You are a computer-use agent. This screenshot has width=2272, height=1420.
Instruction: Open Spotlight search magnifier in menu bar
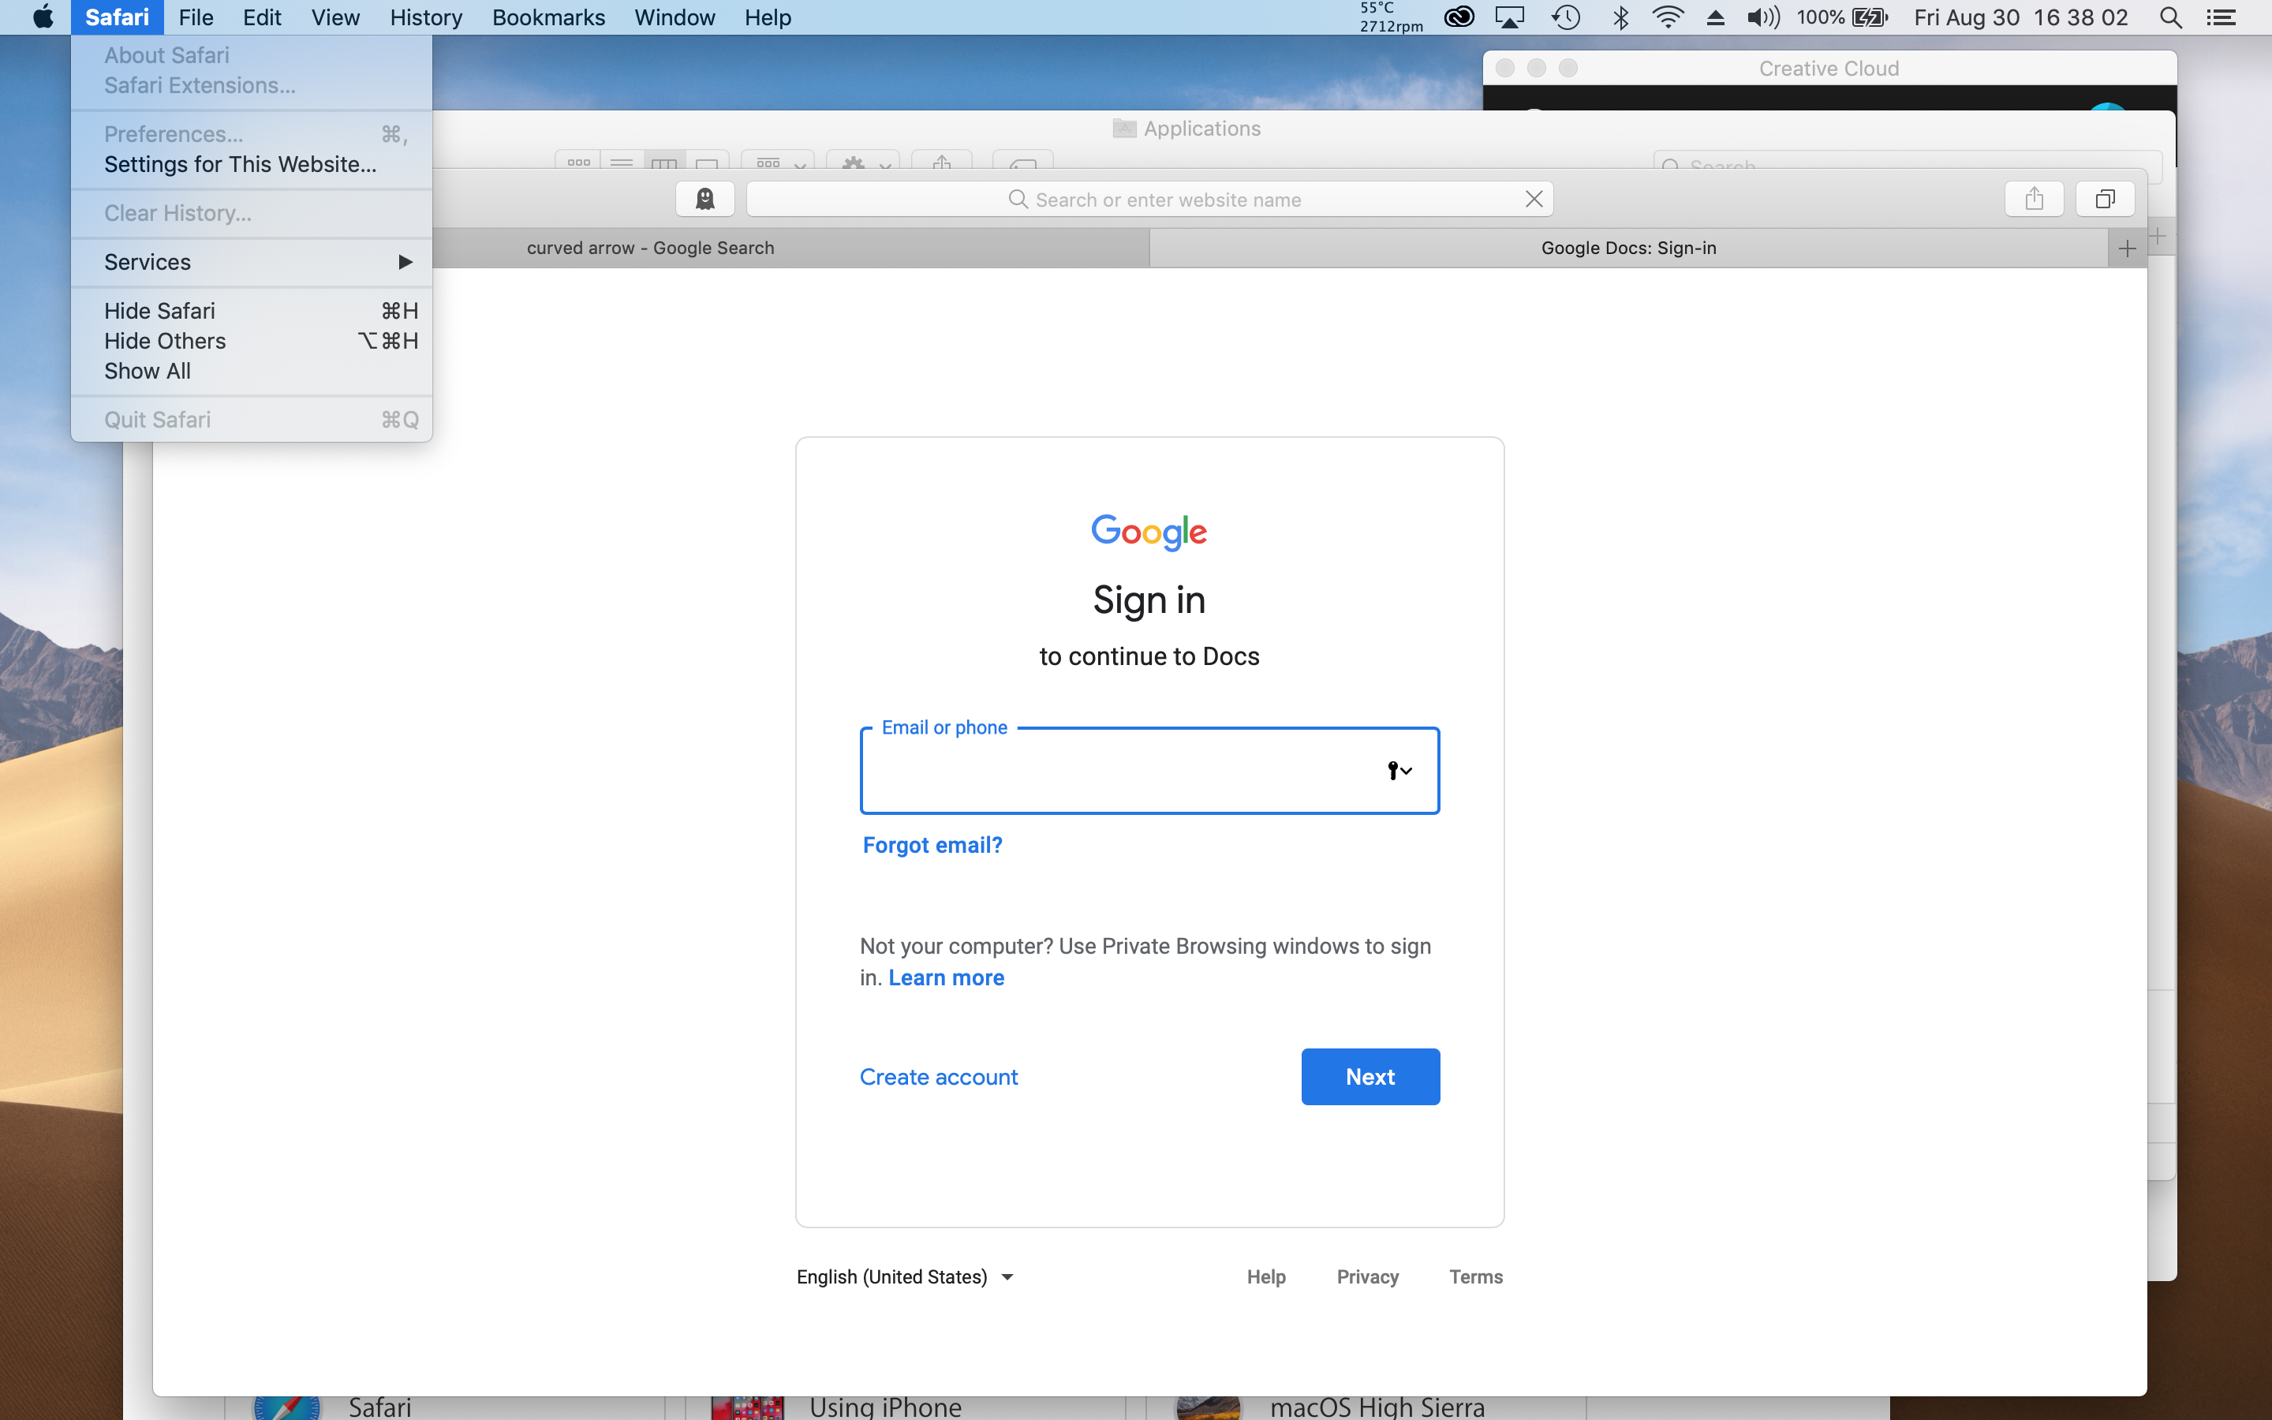(2170, 18)
